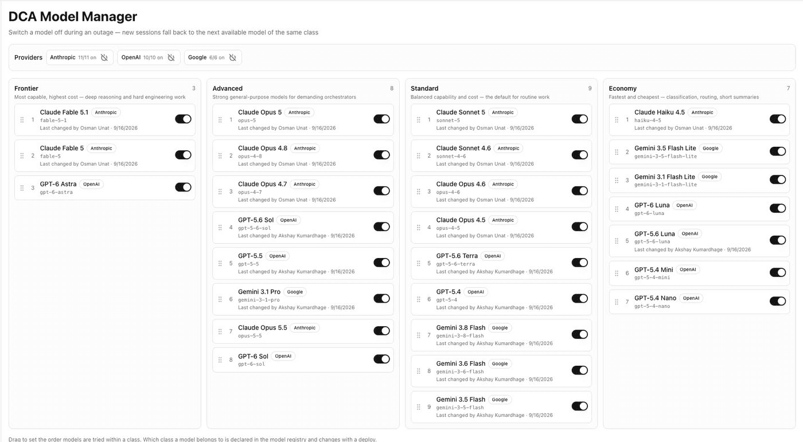803x442 pixels.
Task: Click the drag handle for Claude Opus 4.7
Action: click(x=220, y=191)
